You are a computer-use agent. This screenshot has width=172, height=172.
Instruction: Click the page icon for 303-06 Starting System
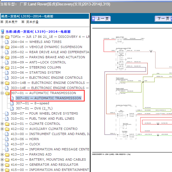(7, 72)
